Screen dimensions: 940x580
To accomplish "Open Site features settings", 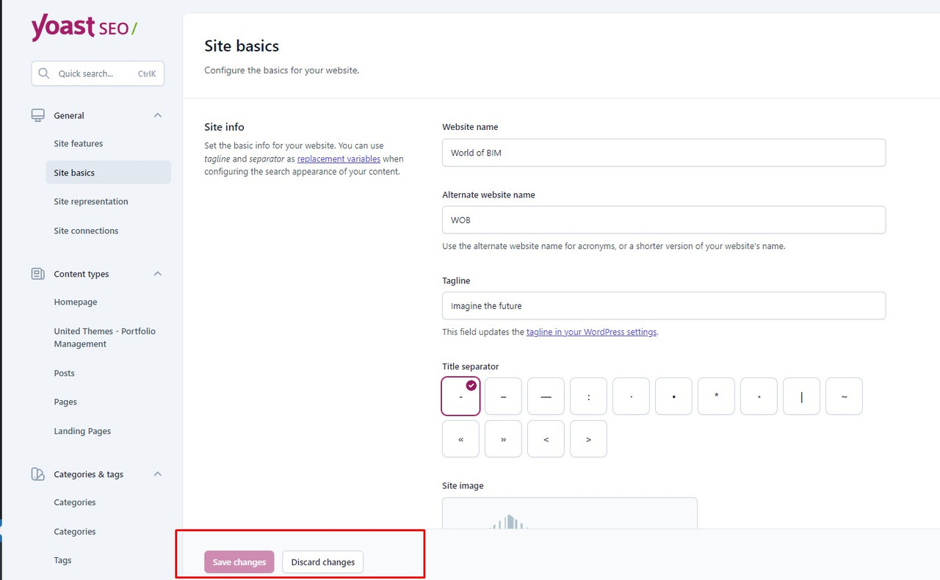I will (x=79, y=143).
